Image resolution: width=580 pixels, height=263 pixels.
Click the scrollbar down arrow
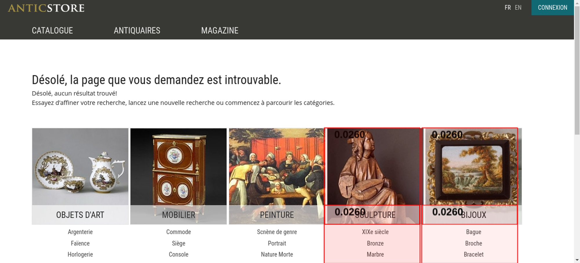(x=577, y=260)
